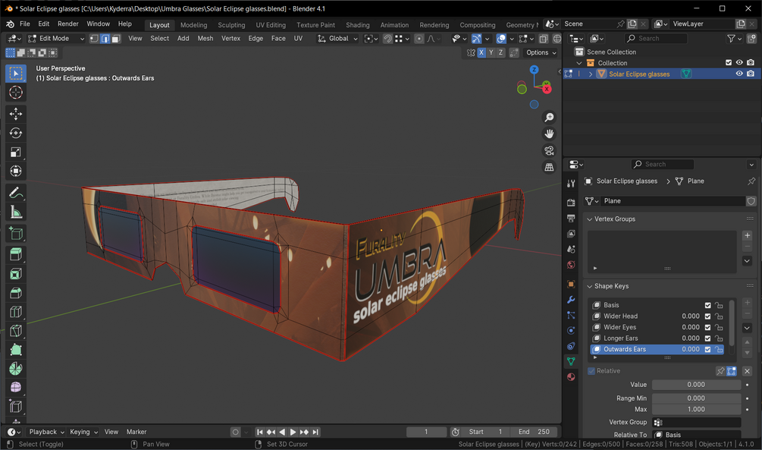The width and height of the screenshot is (762, 450).
Task: Uncheck the Wider Head shape key checkbox
Action: pos(707,316)
